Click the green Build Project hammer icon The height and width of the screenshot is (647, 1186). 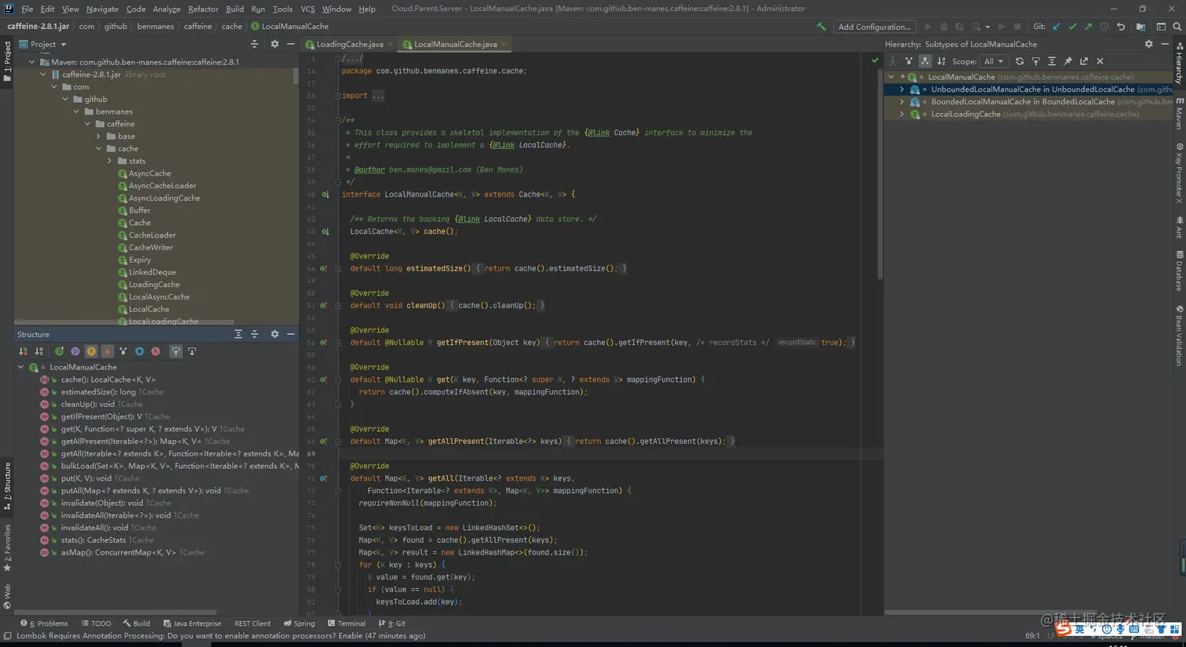[821, 27]
